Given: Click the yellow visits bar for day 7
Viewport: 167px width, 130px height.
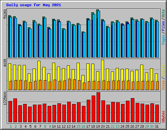Looking at the screenshot, I should (x=39, y=75).
